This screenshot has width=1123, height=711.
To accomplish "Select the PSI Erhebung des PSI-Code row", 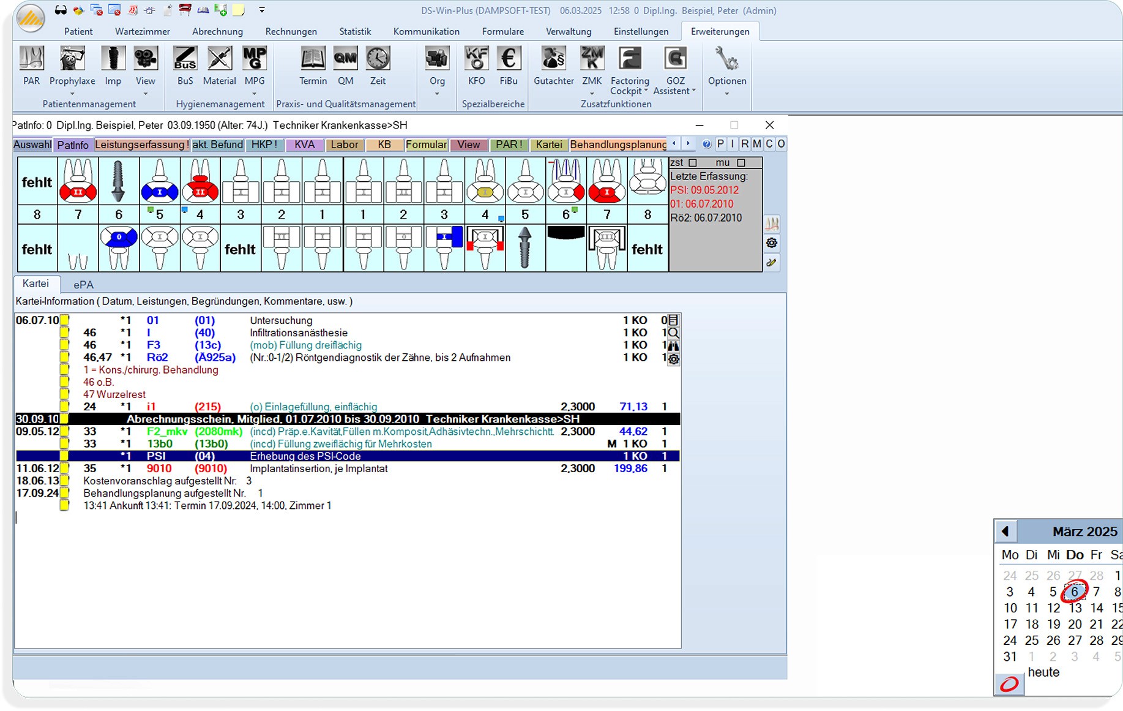I will tap(348, 456).
